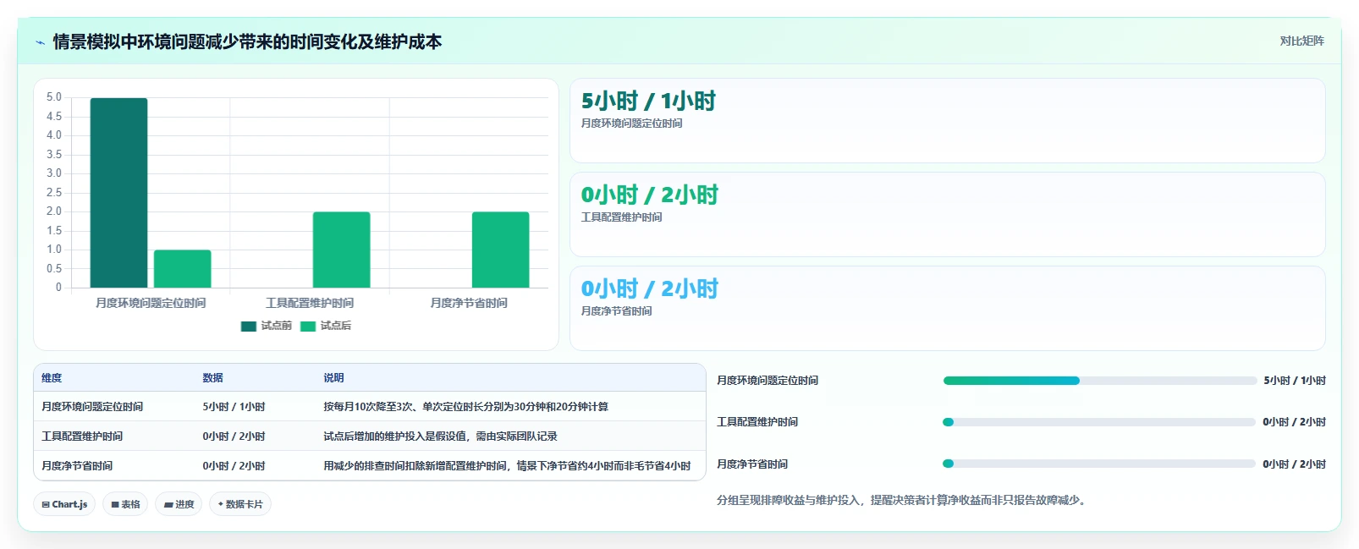Click the 试点后 bar for 月度环境问题定位时间

[183, 269]
